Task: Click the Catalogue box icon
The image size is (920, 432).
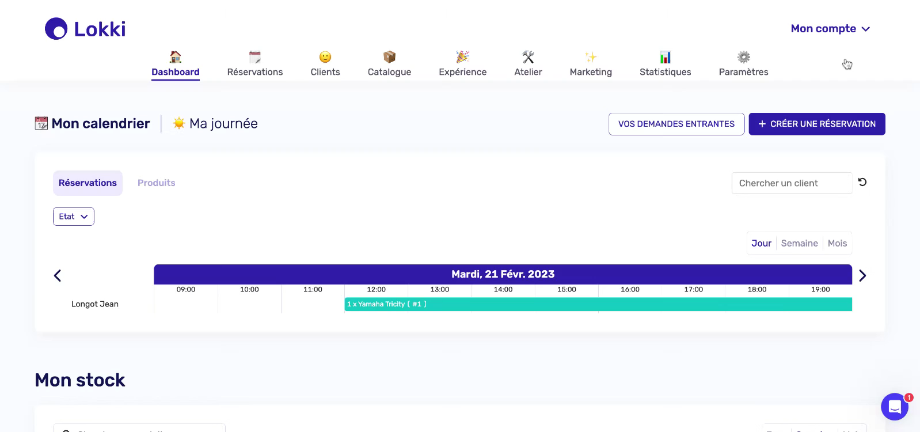Action: click(390, 57)
